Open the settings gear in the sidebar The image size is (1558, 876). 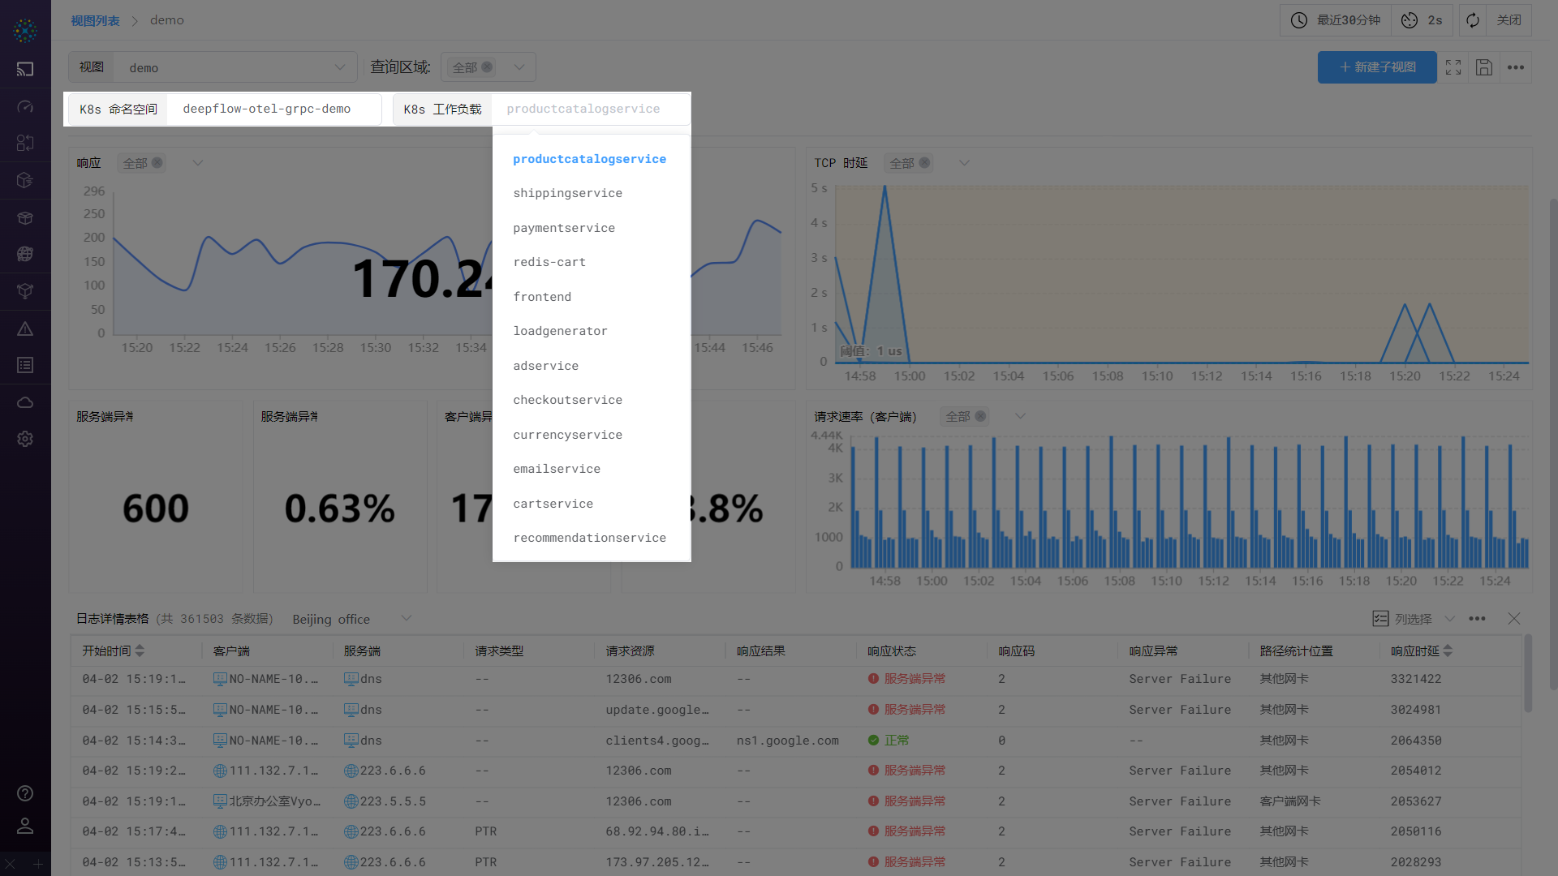[24, 439]
